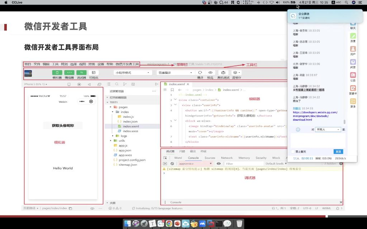Click the element inspector arrow icon
This screenshot has height=229, width=367.
(x=165, y=158)
